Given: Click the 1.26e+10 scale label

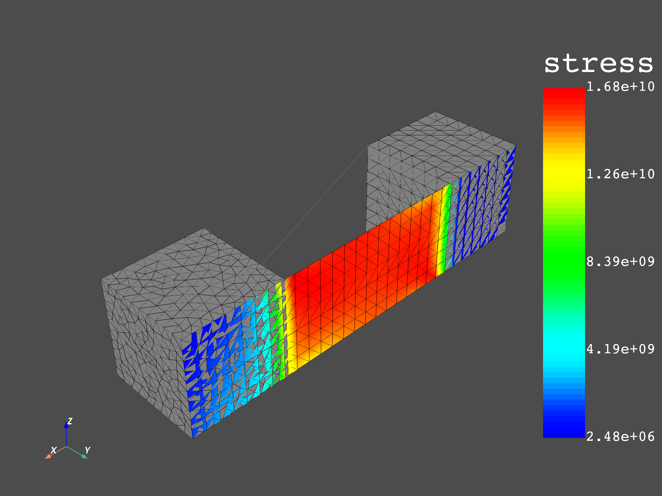Looking at the screenshot, I should click(x=621, y=174).
